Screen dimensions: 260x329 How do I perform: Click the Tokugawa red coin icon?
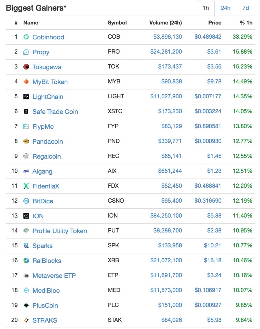26,67
